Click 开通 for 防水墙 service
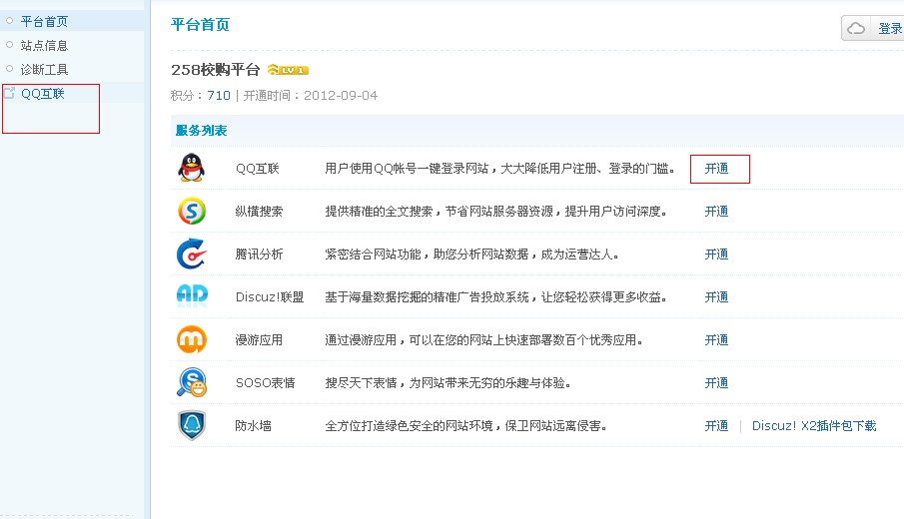 (x=716, y=426)
